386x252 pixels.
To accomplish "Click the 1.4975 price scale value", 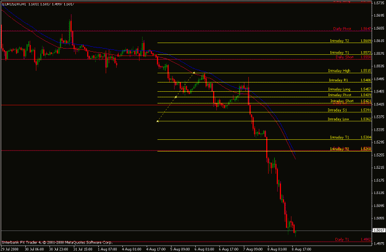I will 379,243.
